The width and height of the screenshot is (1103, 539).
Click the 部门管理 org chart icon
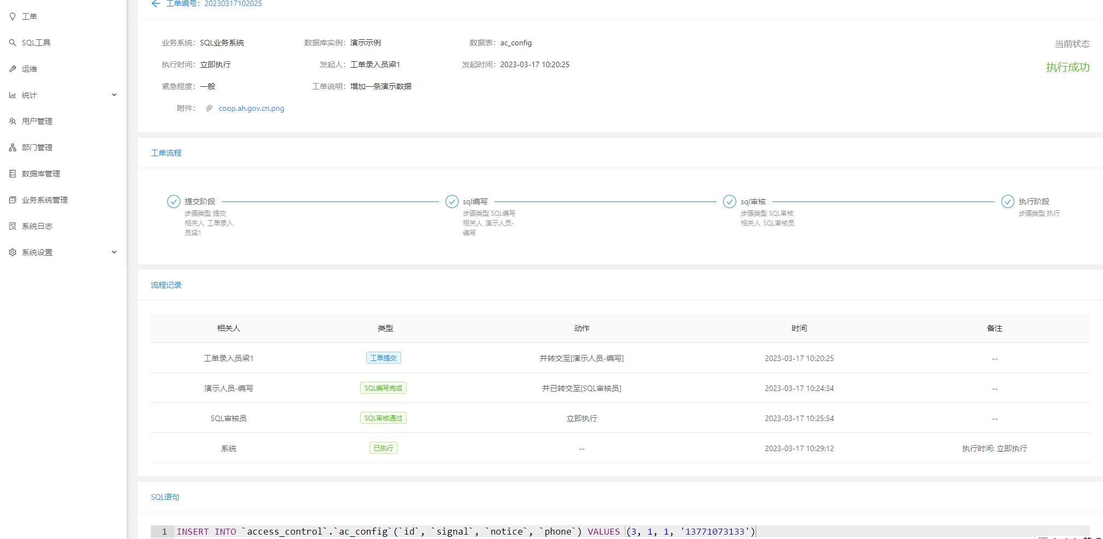click(x=13, y=147)
